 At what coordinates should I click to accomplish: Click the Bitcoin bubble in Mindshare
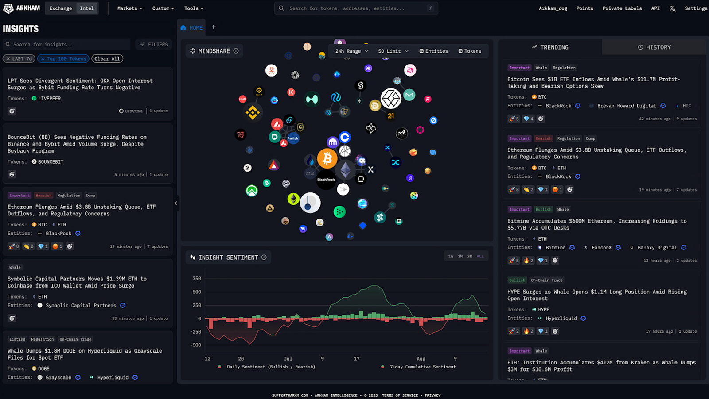[327, 158]
